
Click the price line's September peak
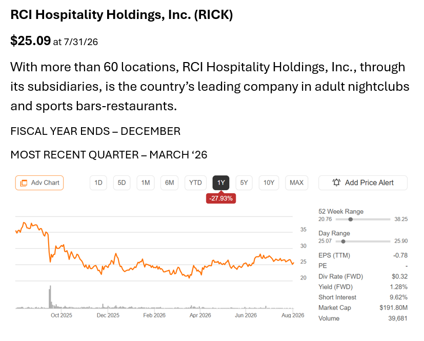pos(24,223)
